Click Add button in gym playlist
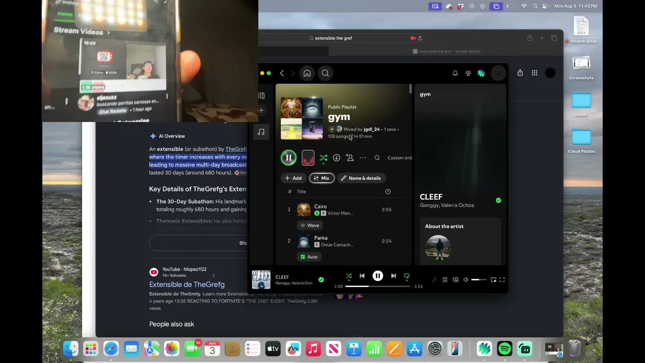This screenshot has height=363, width=645. 293,178
